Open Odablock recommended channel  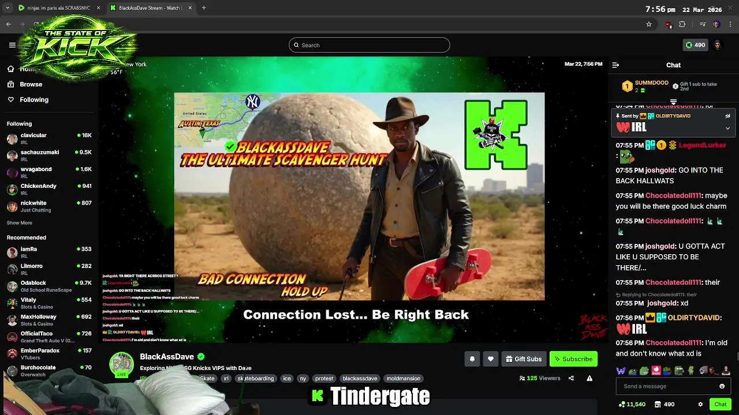click(49, 286)
